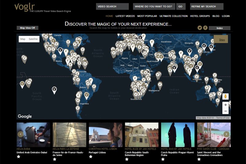Screen dimensions: 246x164
Task: Open Corinthia Hotel Lisbon title link
Action: (x=103, y=149)
